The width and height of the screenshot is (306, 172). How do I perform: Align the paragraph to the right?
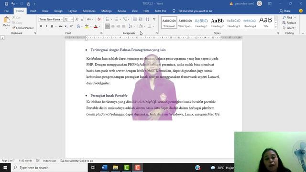click(x=118, y=26)
